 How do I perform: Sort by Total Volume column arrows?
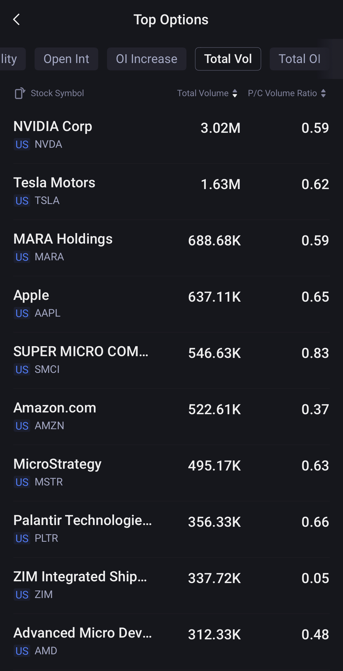[235, 93]
